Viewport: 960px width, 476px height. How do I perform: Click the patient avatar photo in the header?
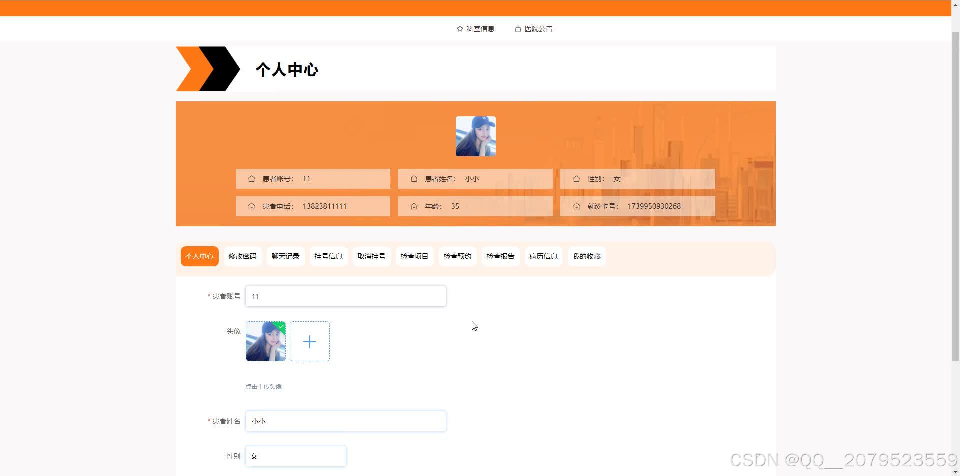475,136
